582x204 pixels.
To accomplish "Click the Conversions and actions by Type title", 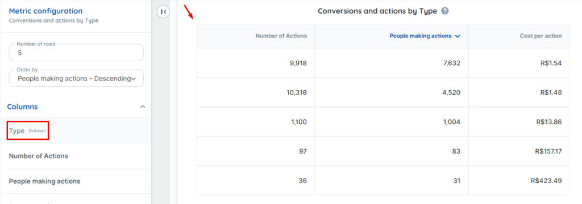I will pyautogui.click(x=377, y=11).
